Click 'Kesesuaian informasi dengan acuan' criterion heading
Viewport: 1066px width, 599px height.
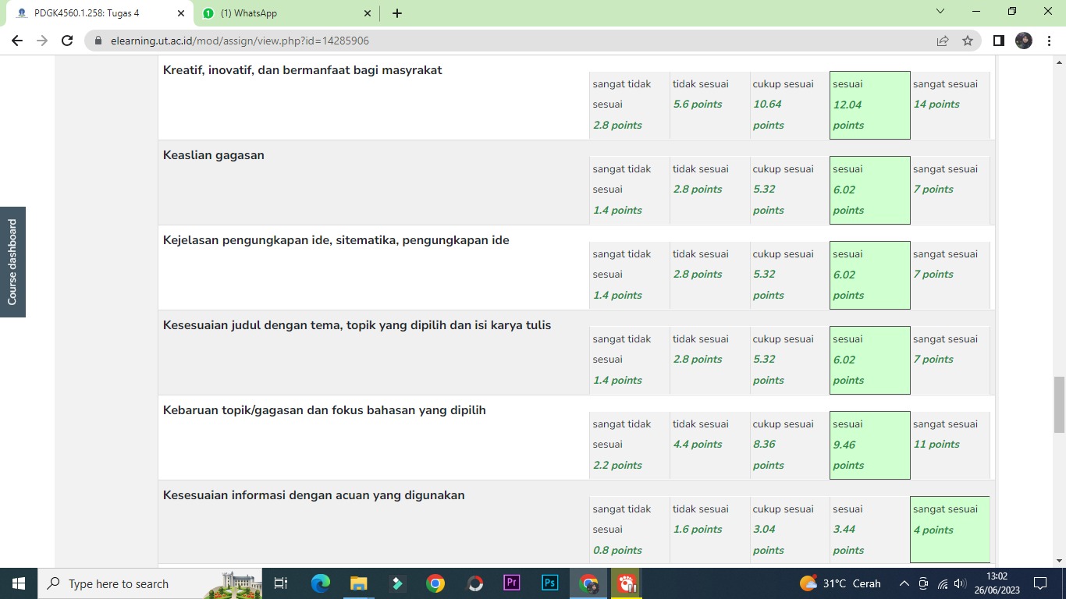tap(314, 495)
